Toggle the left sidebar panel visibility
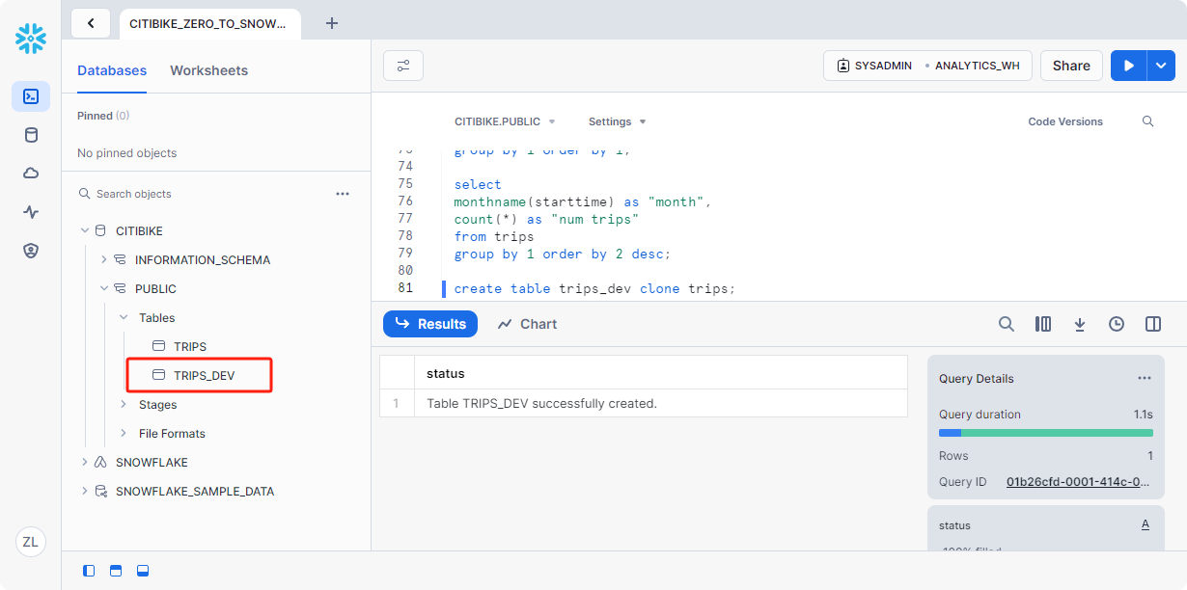This screenshot has height=590, width=1187. click(x=89, y=571)
